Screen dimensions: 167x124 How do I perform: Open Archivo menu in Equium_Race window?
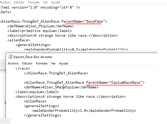[13, 63]
